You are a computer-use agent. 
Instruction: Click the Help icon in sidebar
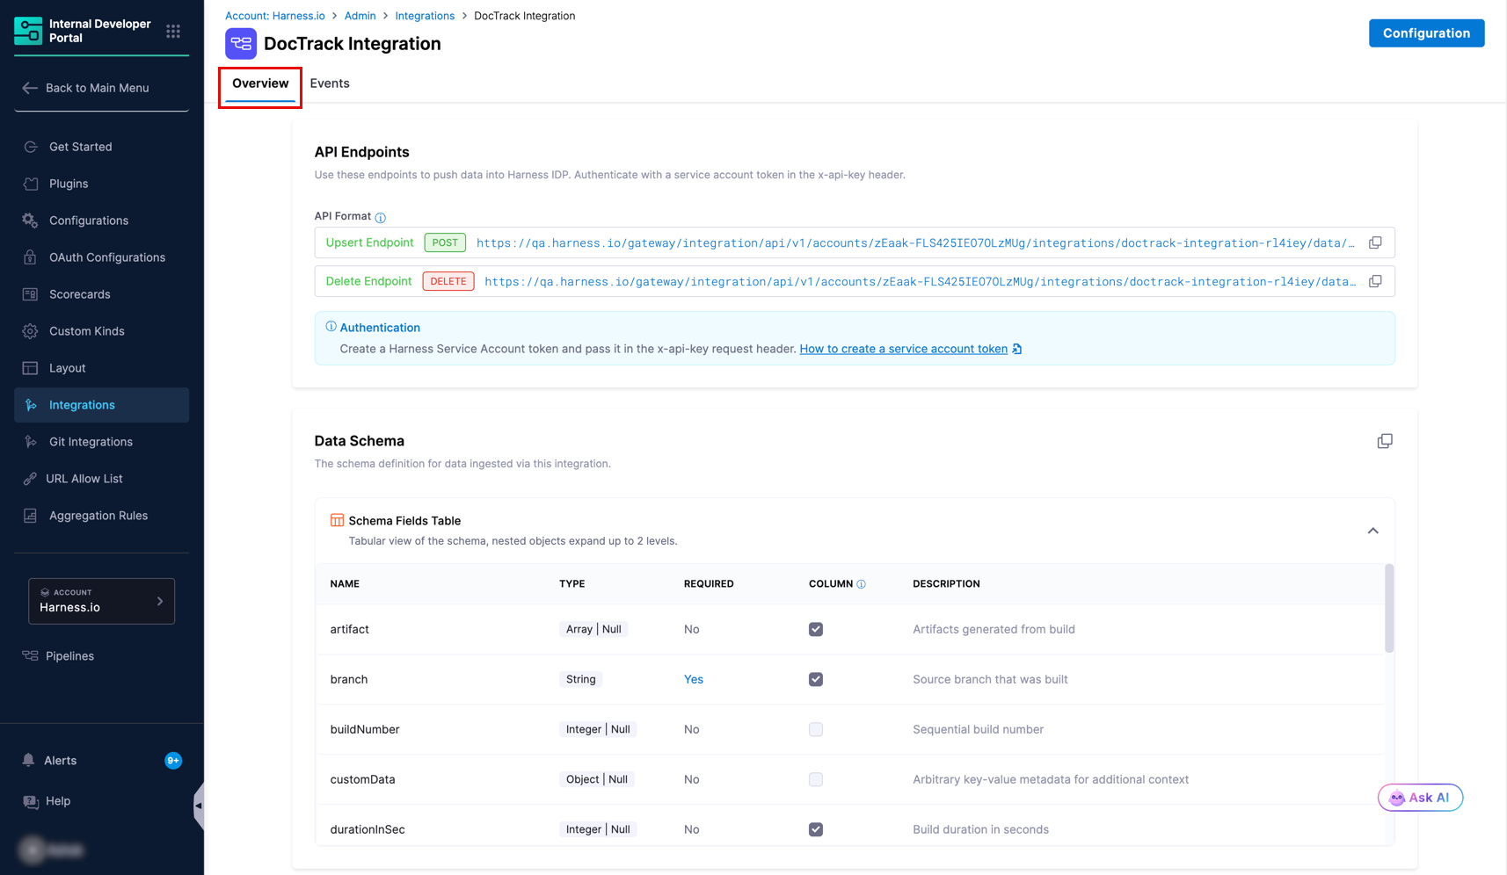31,801
